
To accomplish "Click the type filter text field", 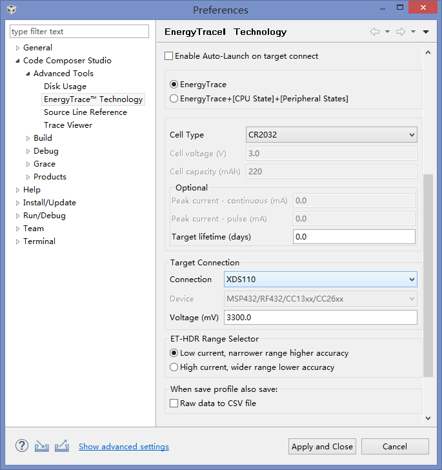I will pyautogui.click(x=79, y=32).
